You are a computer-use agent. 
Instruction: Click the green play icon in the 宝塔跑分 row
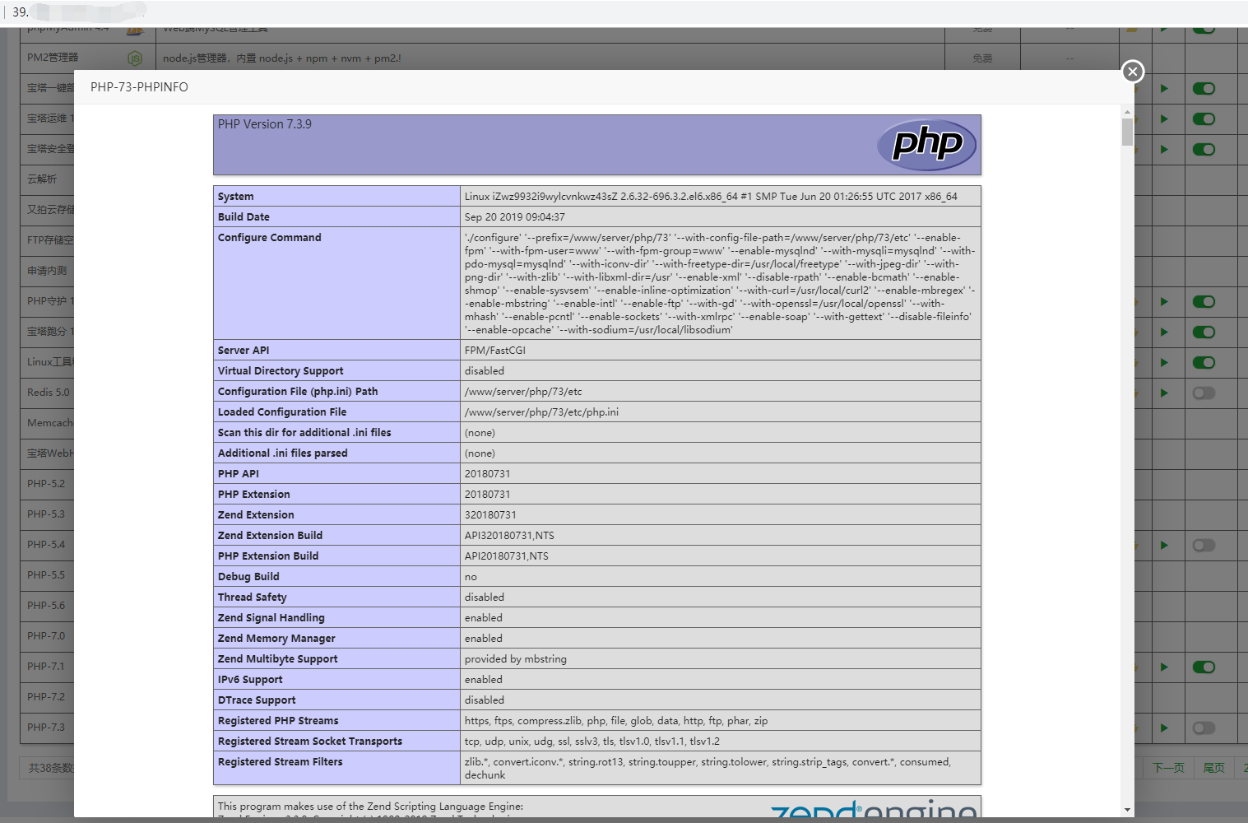click(x=1164, y=332)
